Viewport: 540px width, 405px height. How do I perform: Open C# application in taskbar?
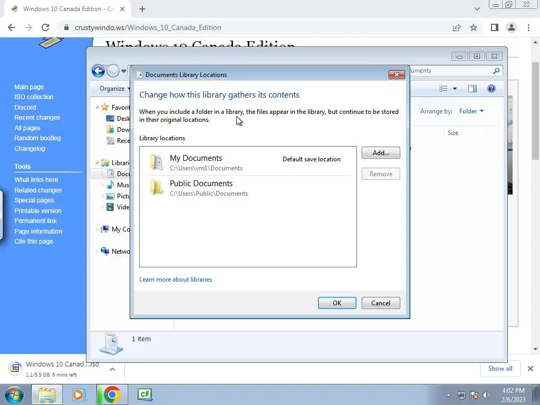[144, 394]
